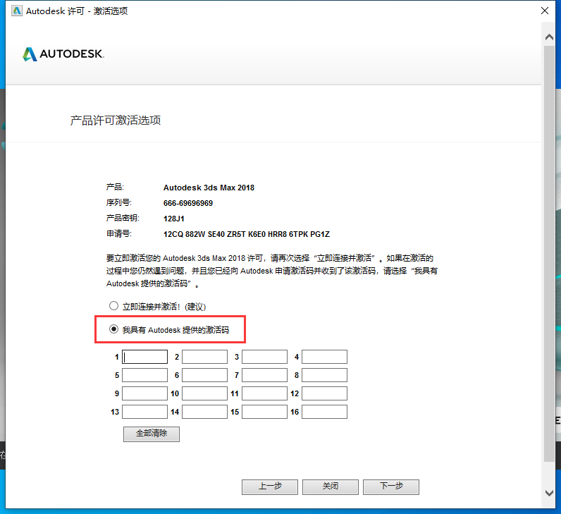Image resolution: width=561 pixels, height=514 pixels.
Task: Click the Autodesk logo in the header
Action: click(x=63, y=54)
